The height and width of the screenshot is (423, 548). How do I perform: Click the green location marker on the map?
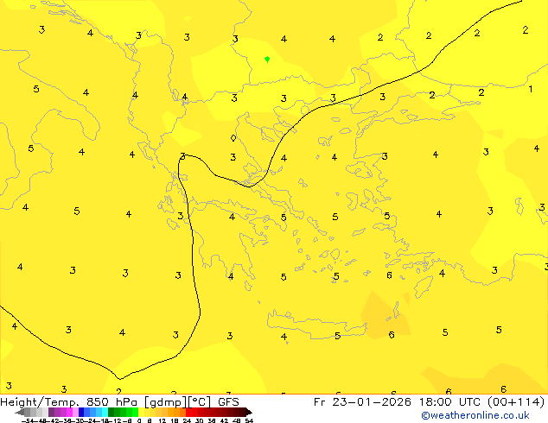[x=267, y=60]
